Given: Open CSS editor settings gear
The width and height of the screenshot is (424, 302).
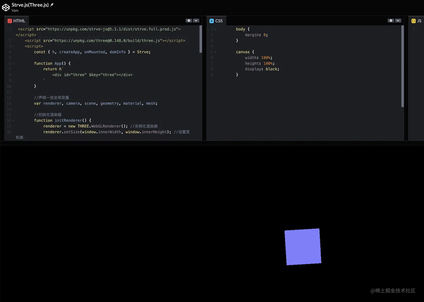Looking at the screenshot, I should click(391, 20).
